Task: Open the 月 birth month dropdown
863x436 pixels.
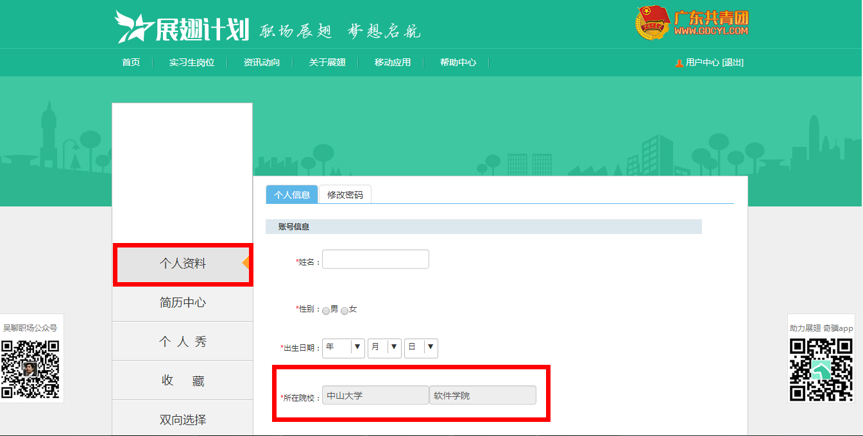Action: 384,348
